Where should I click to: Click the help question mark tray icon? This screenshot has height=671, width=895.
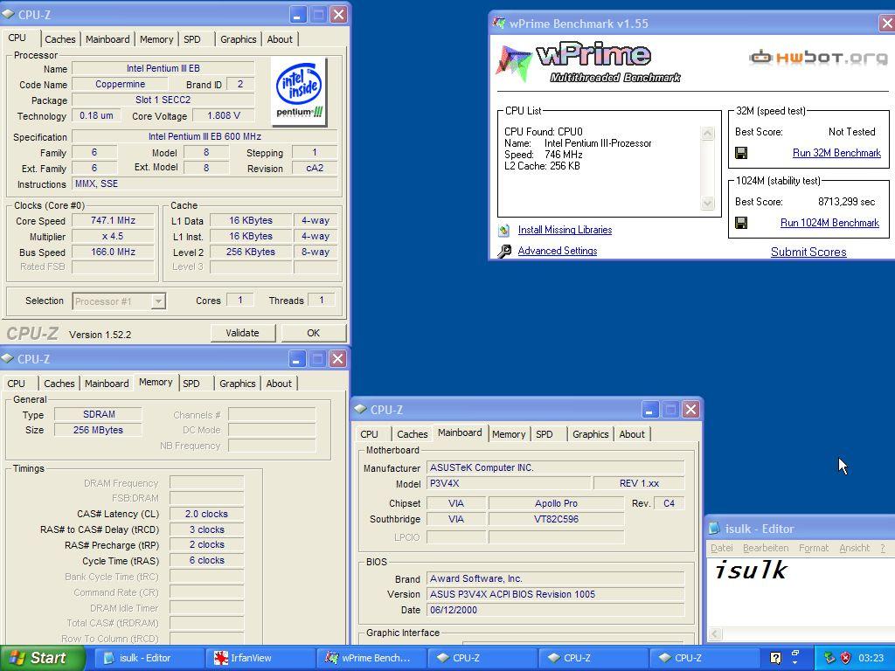coord(775,657)
